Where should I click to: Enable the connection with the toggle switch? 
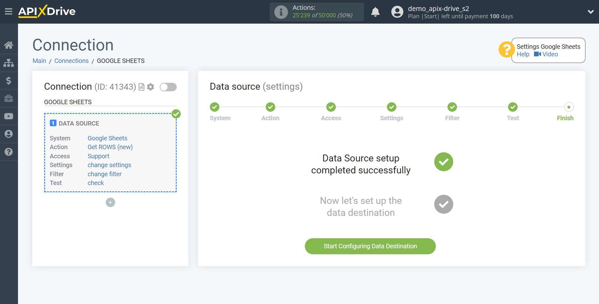pyautogui.click(x=168, y=87)
